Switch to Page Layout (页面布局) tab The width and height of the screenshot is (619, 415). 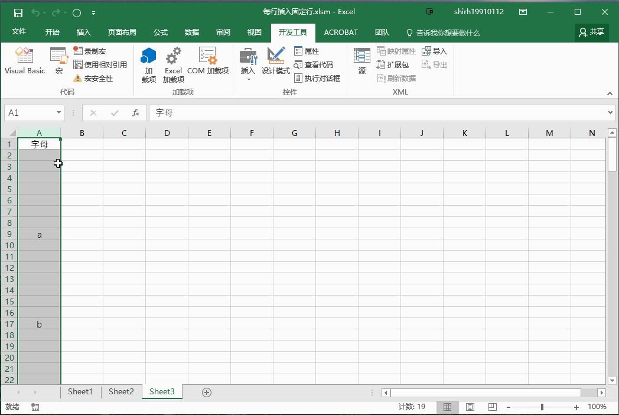(122, 33)
